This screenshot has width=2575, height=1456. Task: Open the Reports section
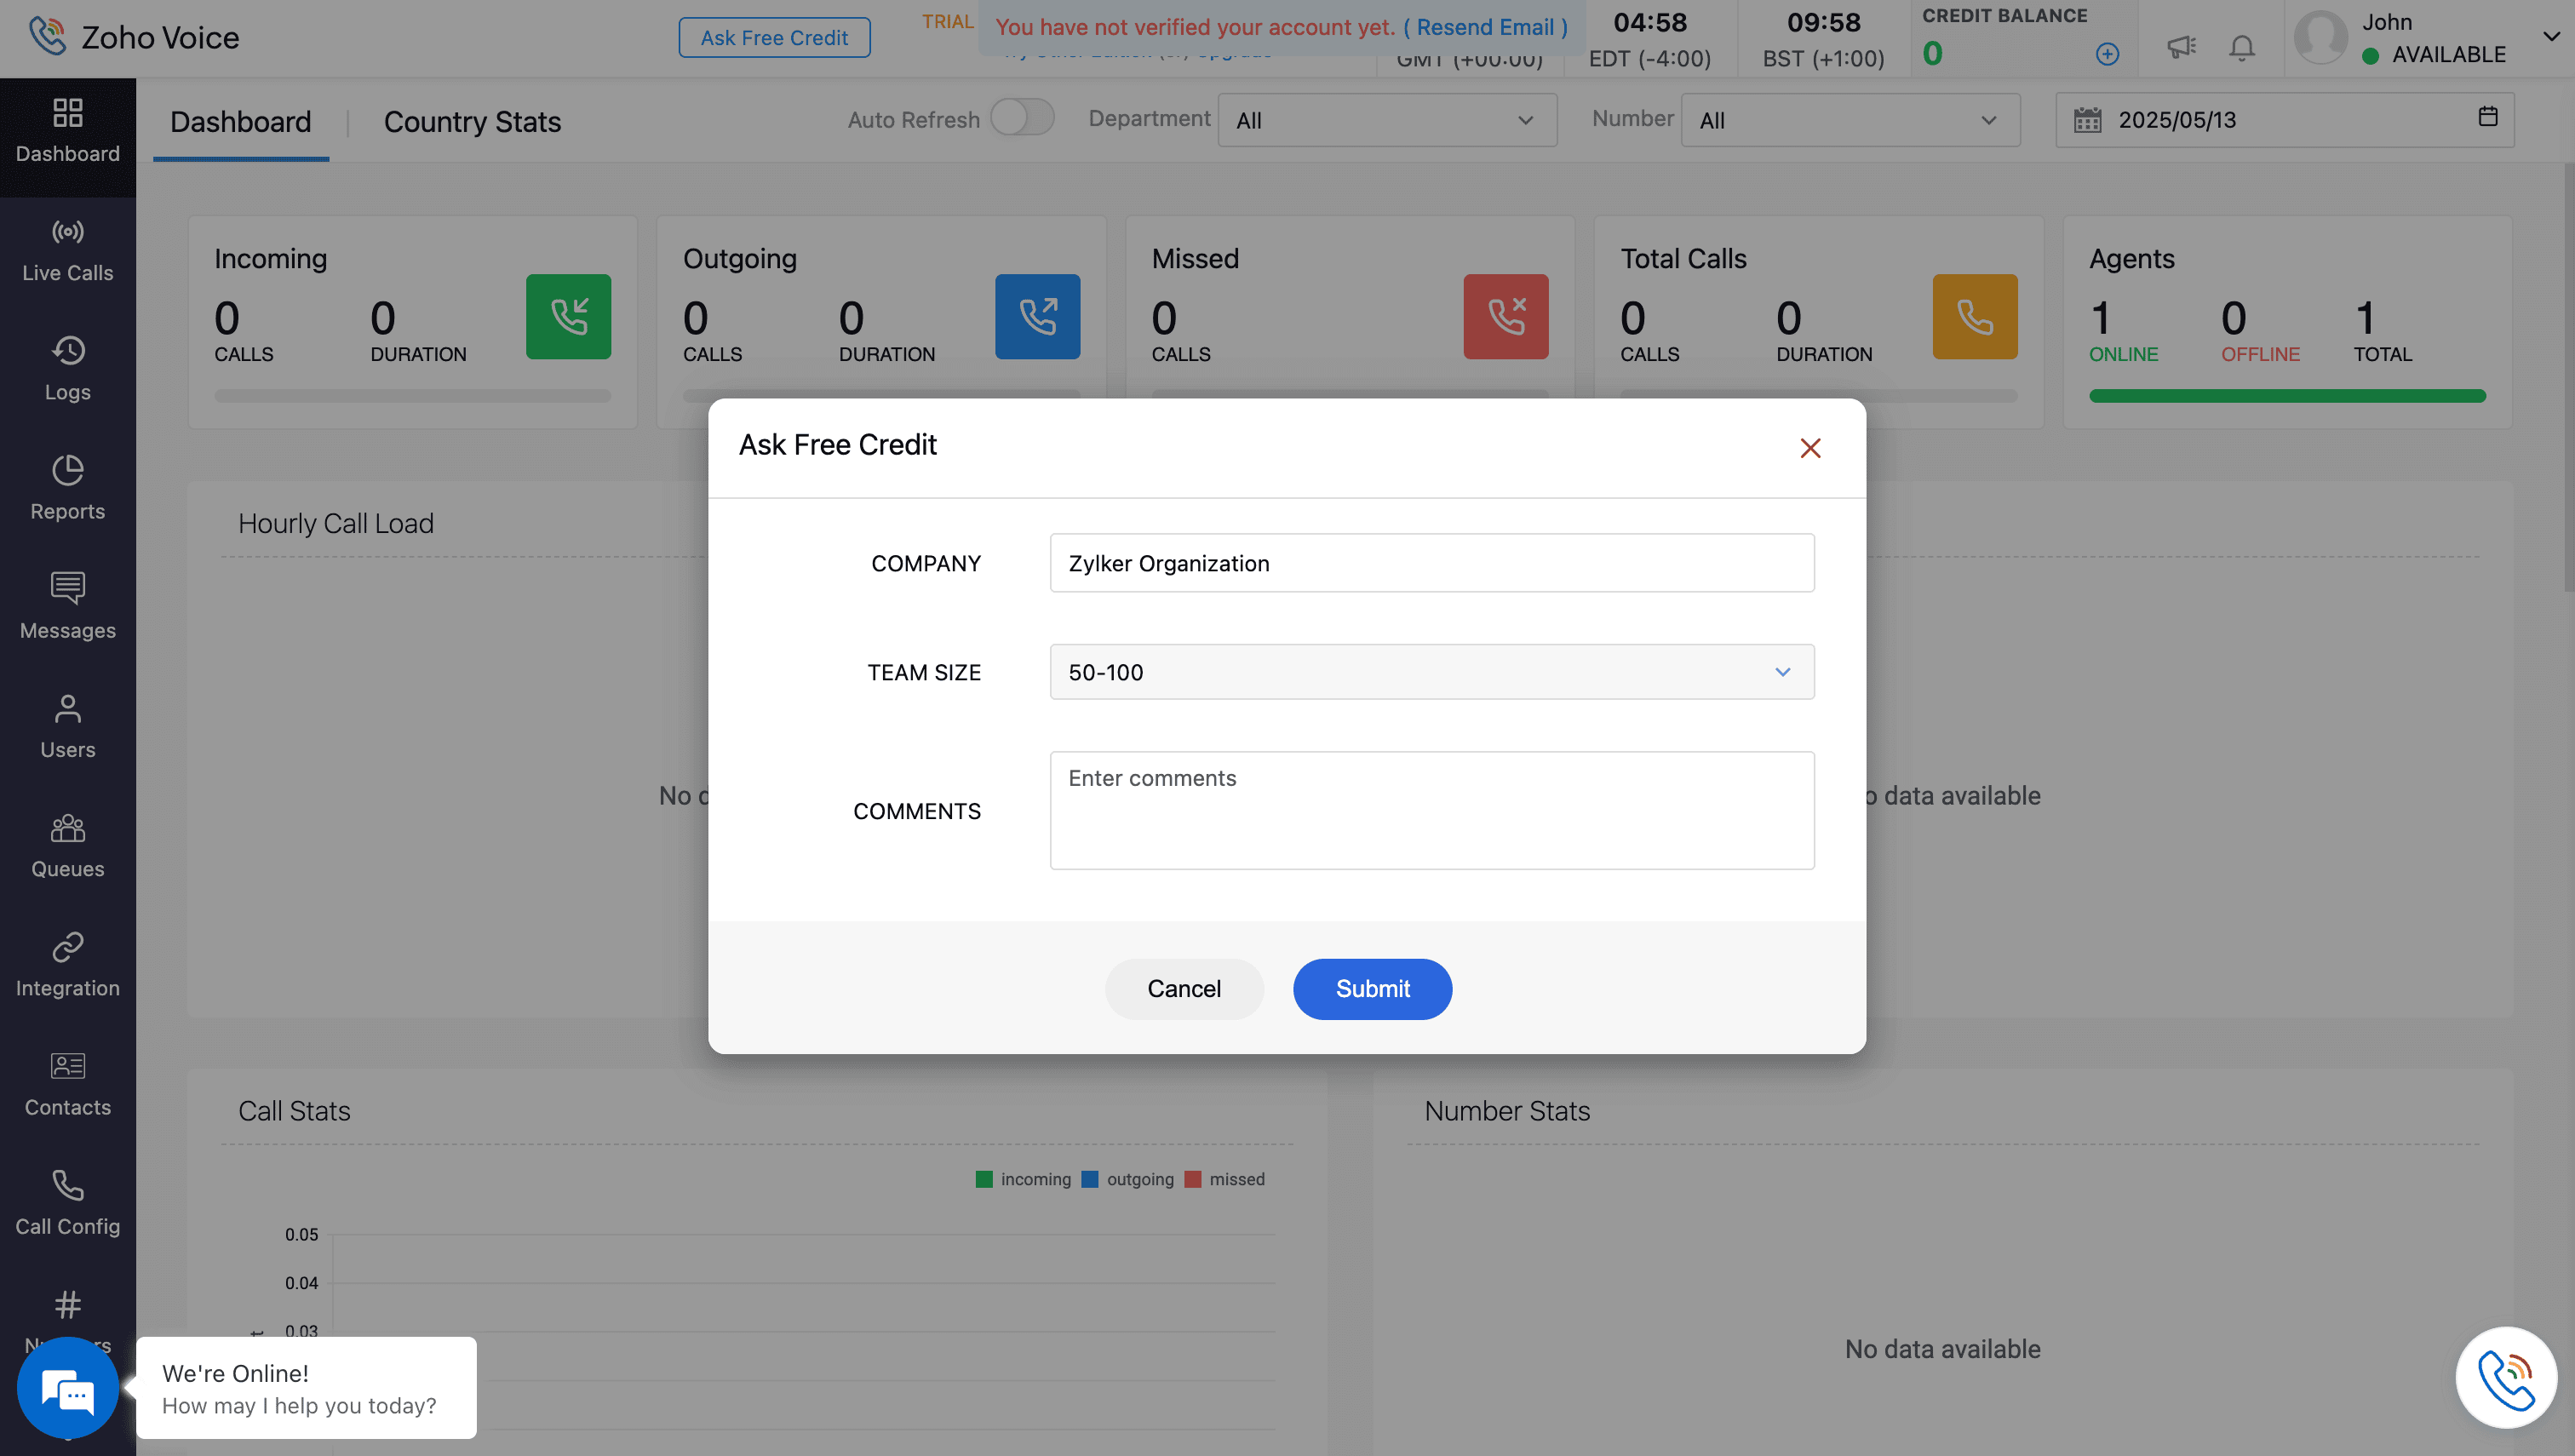pos(67,487)
